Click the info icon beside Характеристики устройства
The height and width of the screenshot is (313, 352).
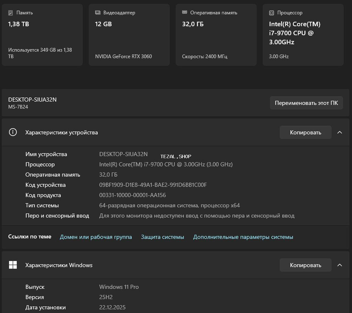point(13,132)
